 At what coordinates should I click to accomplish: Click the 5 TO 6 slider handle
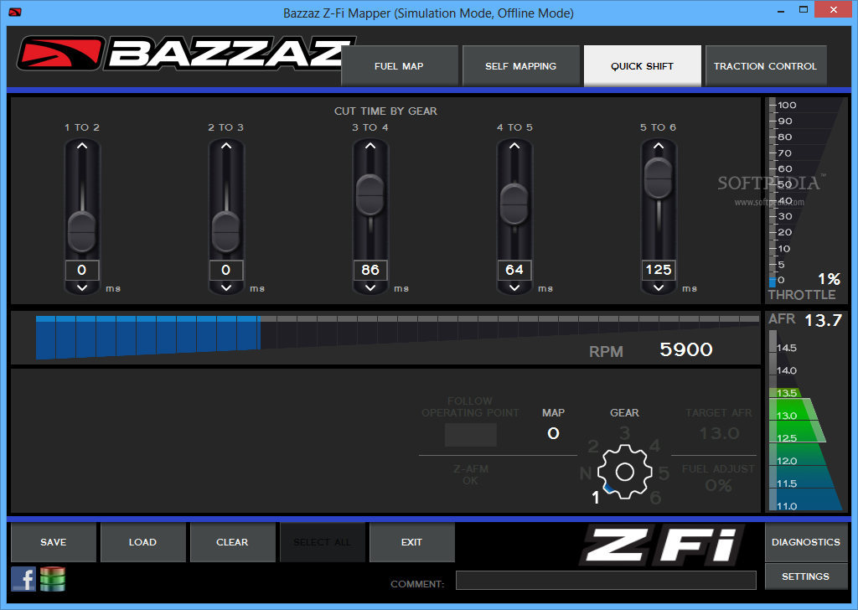[x=659, y=178]
